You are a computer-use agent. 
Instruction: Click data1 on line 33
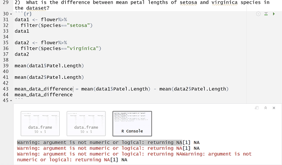pyautogui.click(x=22, y=31)
